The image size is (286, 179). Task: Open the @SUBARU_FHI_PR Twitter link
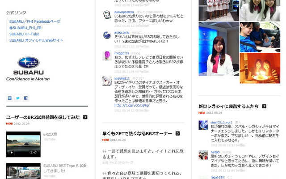tap(25, 28)
